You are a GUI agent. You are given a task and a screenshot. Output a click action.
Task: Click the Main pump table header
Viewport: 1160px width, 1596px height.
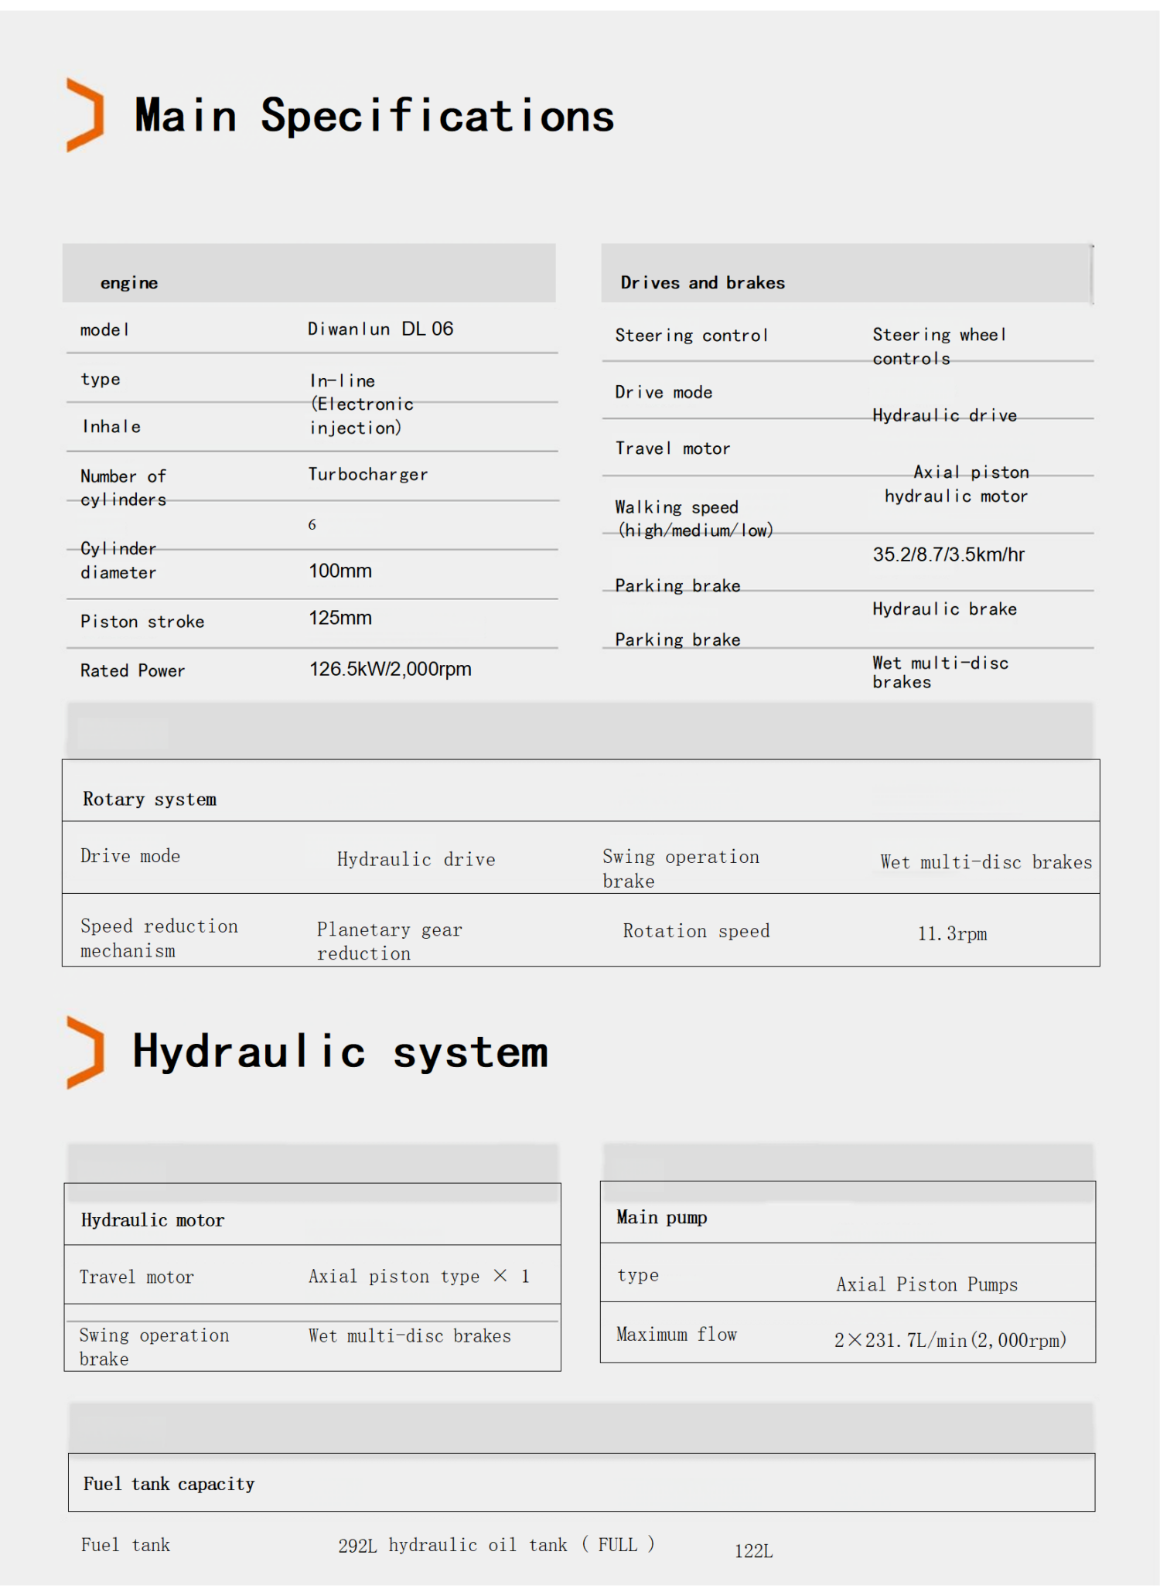[x=848, y=1212]
